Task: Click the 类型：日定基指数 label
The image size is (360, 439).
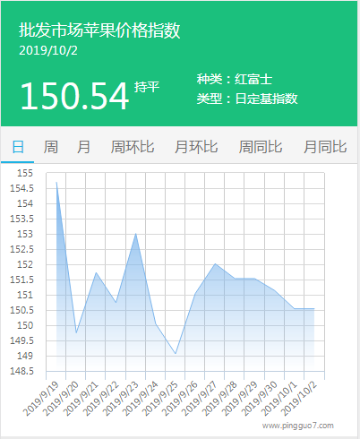Action: 247,99
